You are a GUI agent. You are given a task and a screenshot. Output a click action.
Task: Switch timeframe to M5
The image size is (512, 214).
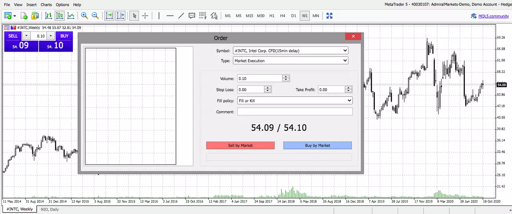(x=238, y=16)
